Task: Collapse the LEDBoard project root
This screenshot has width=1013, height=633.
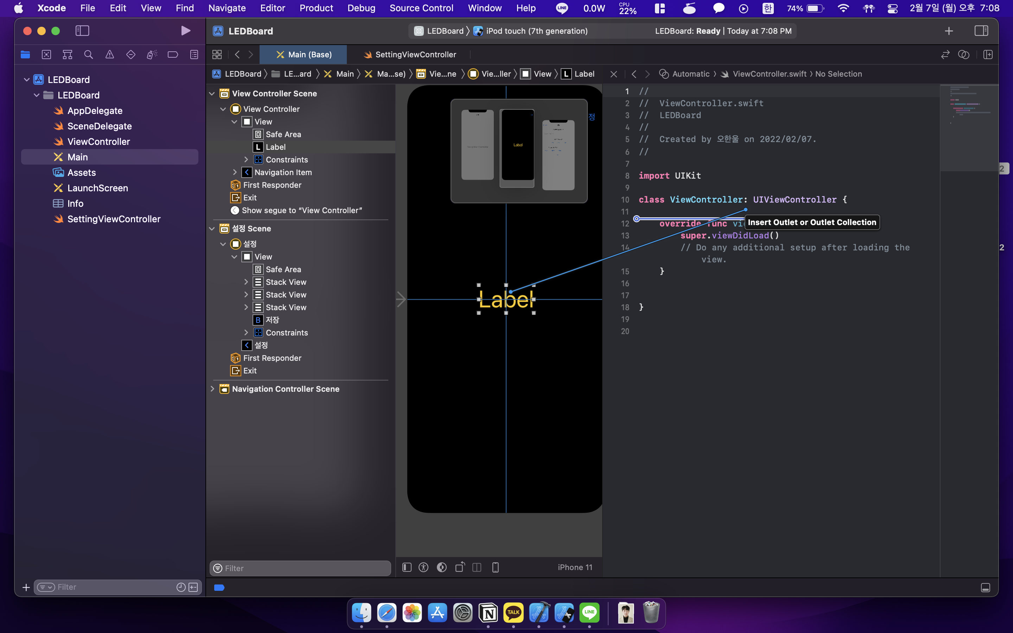Action: coord(27,79)
